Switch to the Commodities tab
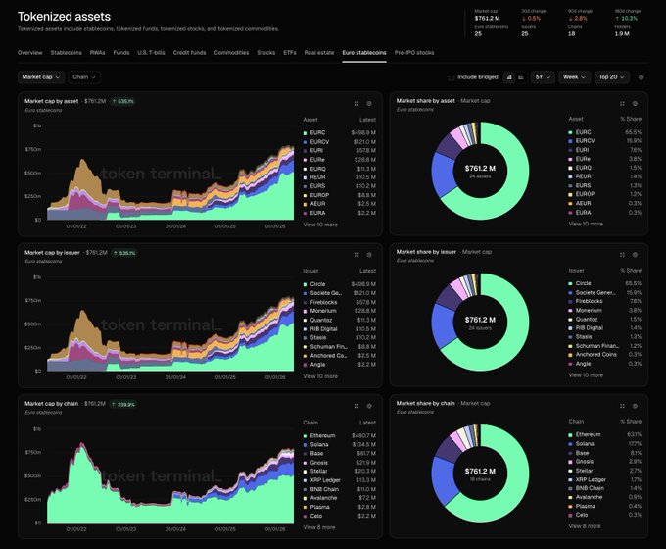666x549 pixels. click(231, 53)
